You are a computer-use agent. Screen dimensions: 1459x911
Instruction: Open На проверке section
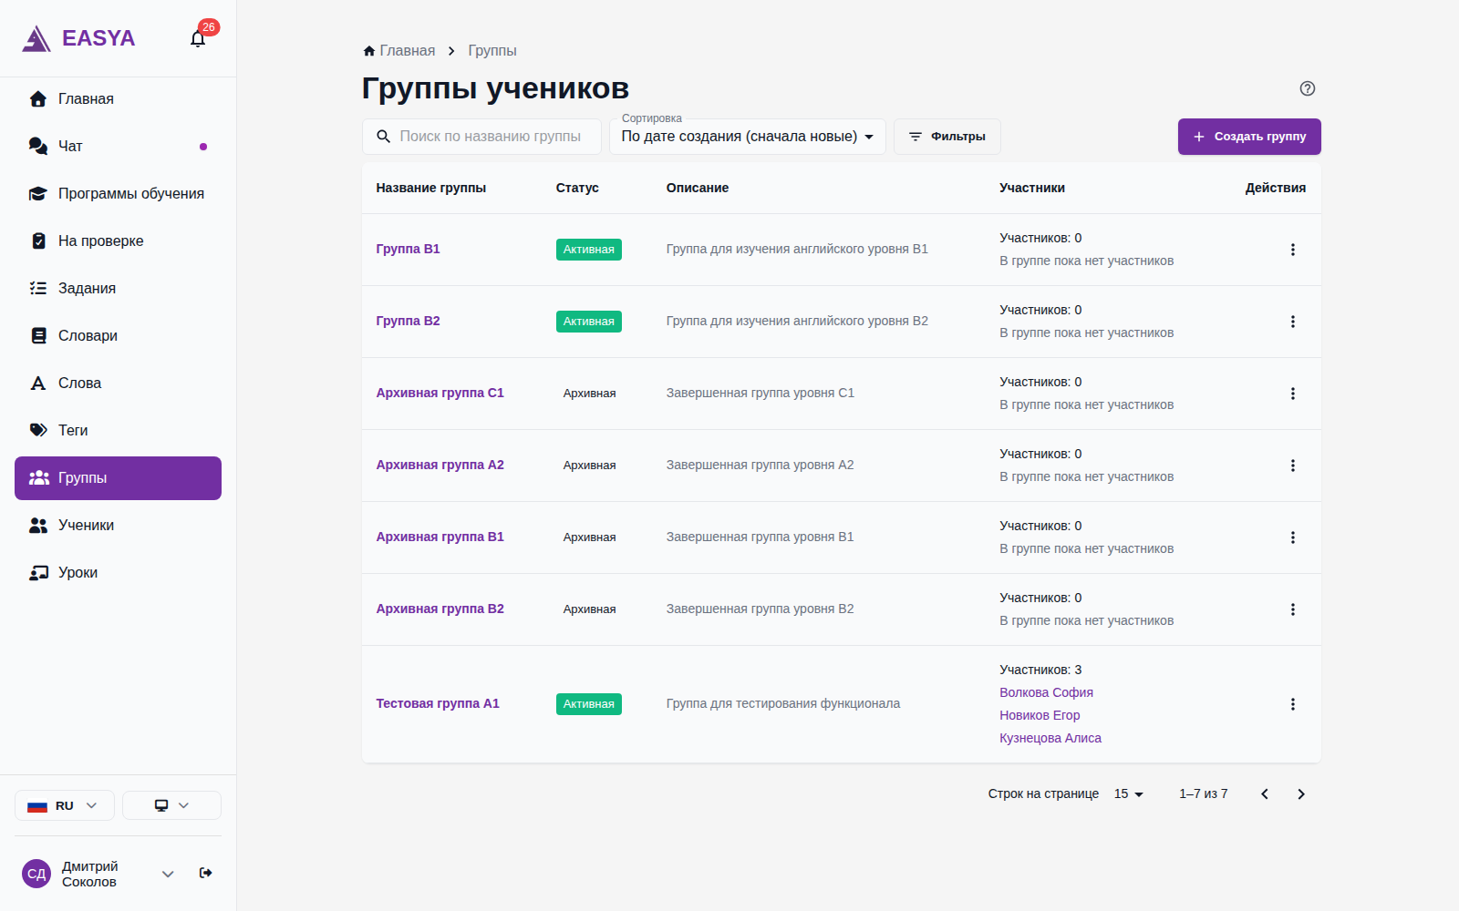coord(118,241)
